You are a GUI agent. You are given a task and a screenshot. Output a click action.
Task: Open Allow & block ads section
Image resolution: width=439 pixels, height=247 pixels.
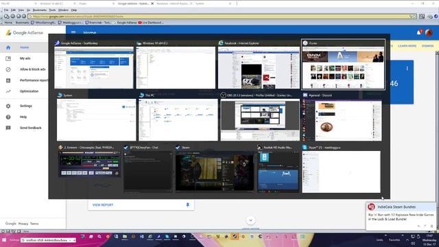[32, 69]
